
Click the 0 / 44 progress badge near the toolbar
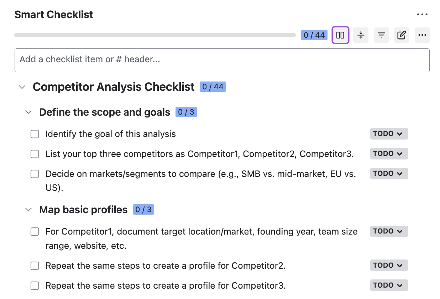point(314,35)
